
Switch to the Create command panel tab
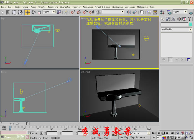point(162,19)
